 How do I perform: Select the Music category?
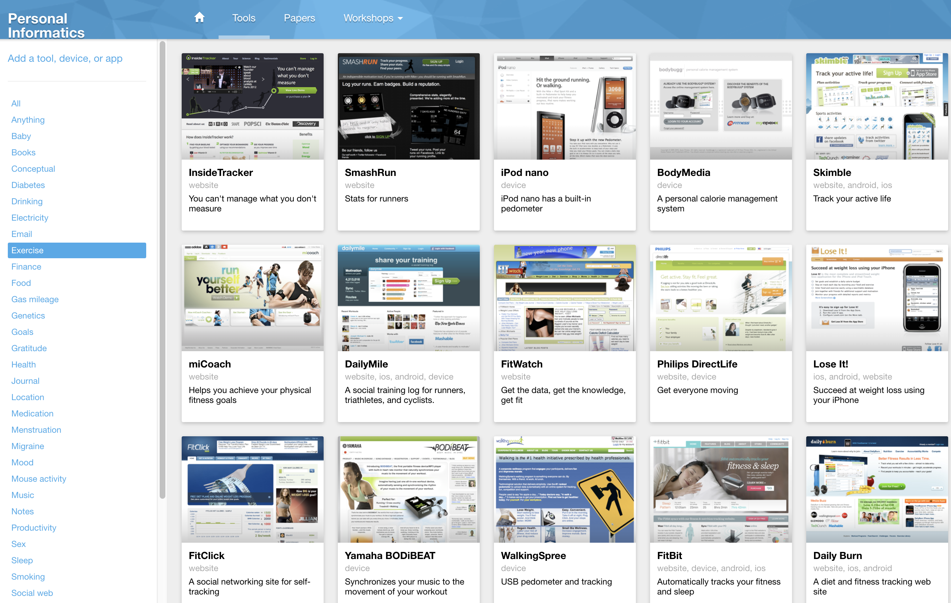tap(22, 495)
